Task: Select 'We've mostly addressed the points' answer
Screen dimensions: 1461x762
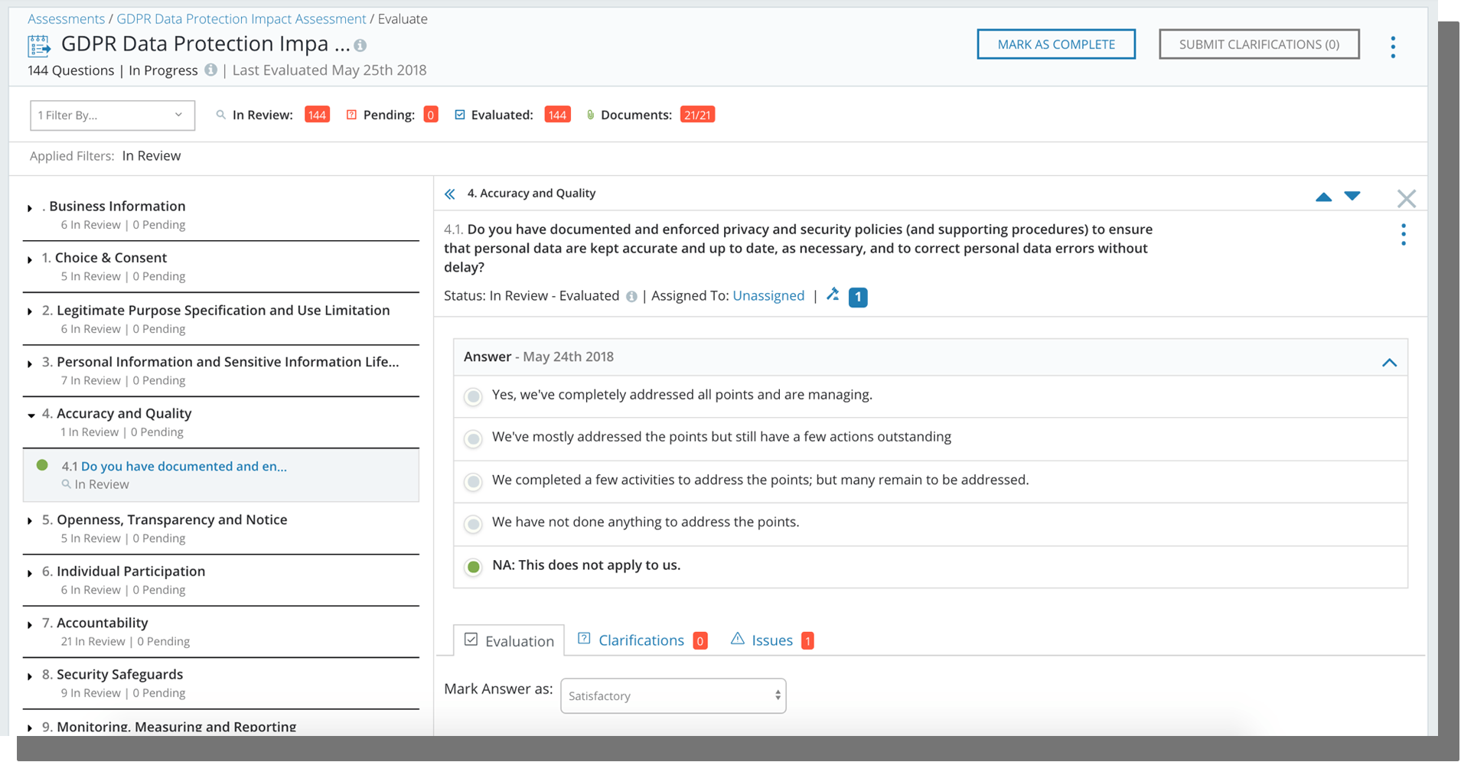Action: pyautogui.click(x=474, y=438)
